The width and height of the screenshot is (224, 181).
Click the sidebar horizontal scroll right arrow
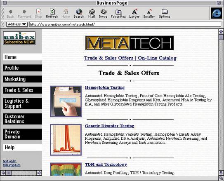point(39,173)
